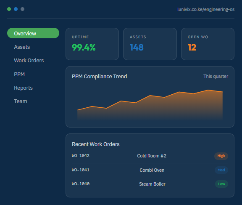Click the green window dot

click(x=9, y=9)
